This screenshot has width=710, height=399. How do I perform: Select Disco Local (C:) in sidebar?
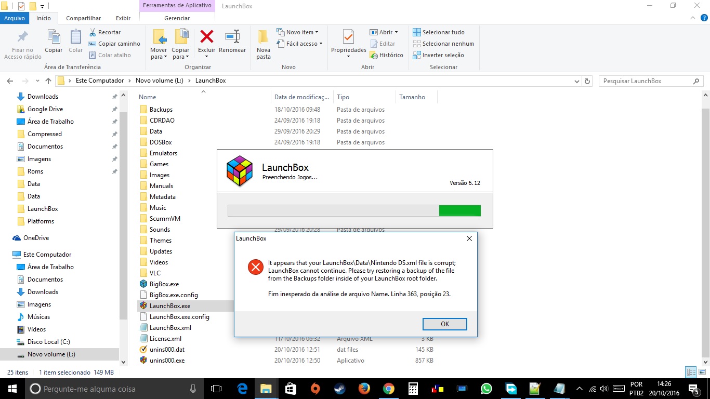point(48,342)
